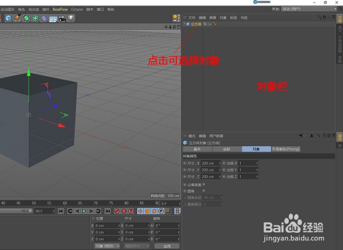Click the 尺寸.Y 200 cm field

(x=211, y=170)
